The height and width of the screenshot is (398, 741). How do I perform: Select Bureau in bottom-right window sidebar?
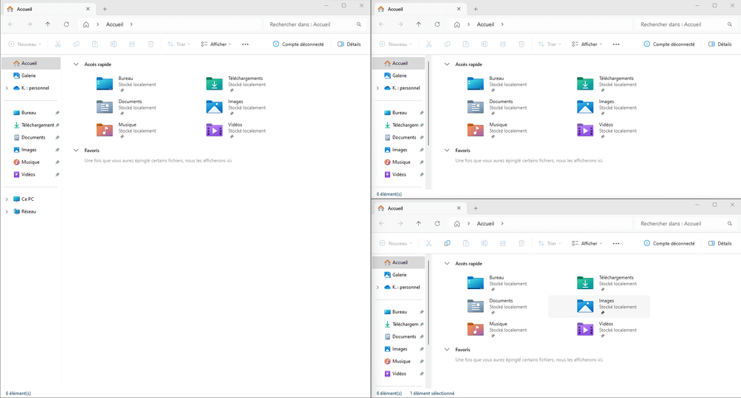(399, 311)
